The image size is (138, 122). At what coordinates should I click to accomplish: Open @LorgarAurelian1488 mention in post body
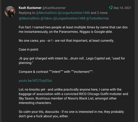click(69, 18)
